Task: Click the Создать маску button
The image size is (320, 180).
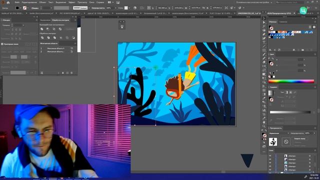Action: [x=299, y=138]
